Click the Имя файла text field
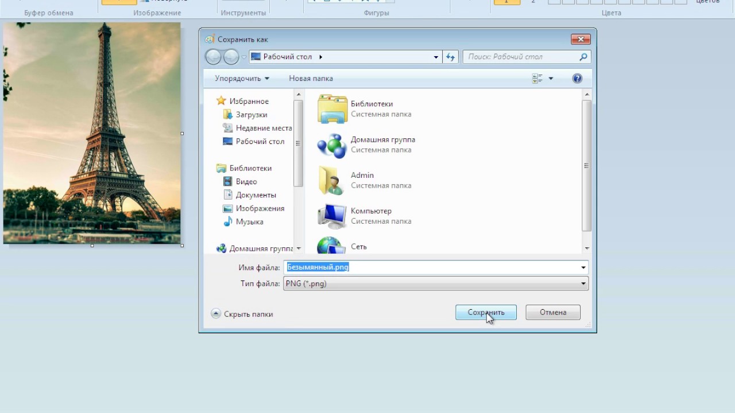This screenshot has height=413, width=735. tap(431, 267)
